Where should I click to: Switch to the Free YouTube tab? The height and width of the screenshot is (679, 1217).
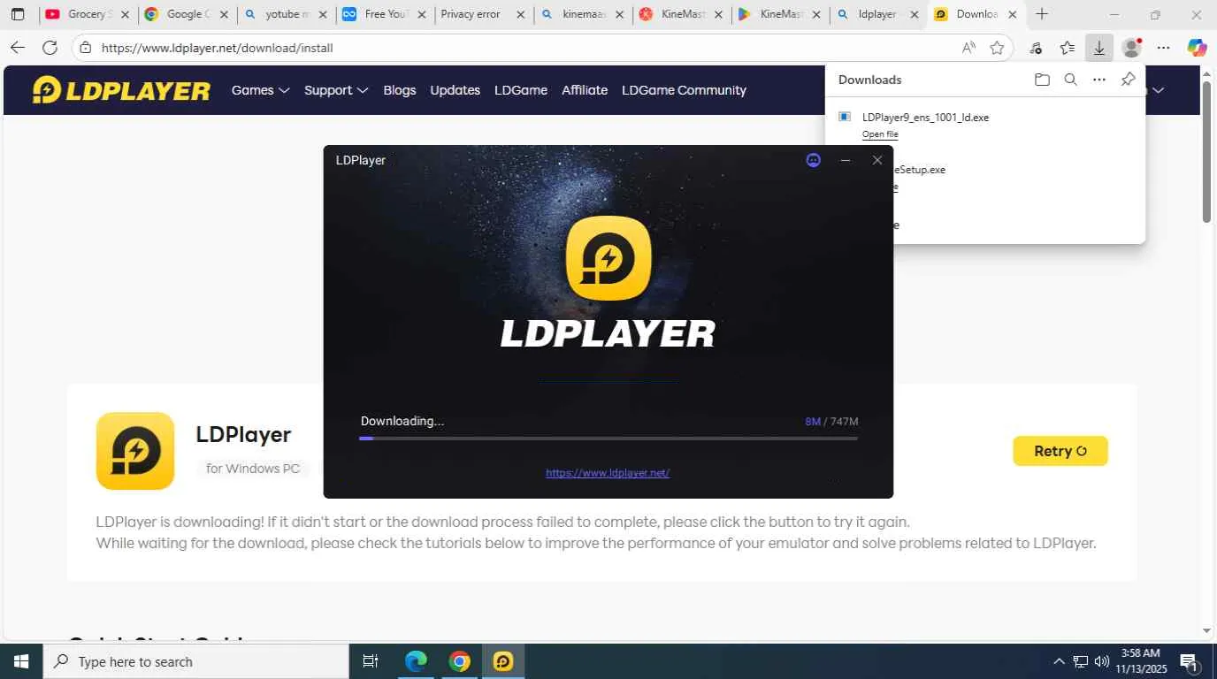click(386, 14)
